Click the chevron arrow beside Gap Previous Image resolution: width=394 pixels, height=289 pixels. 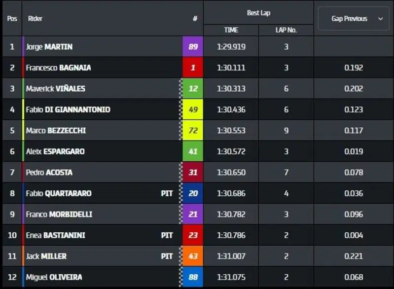pyautogui.click(x=380, y=19)
